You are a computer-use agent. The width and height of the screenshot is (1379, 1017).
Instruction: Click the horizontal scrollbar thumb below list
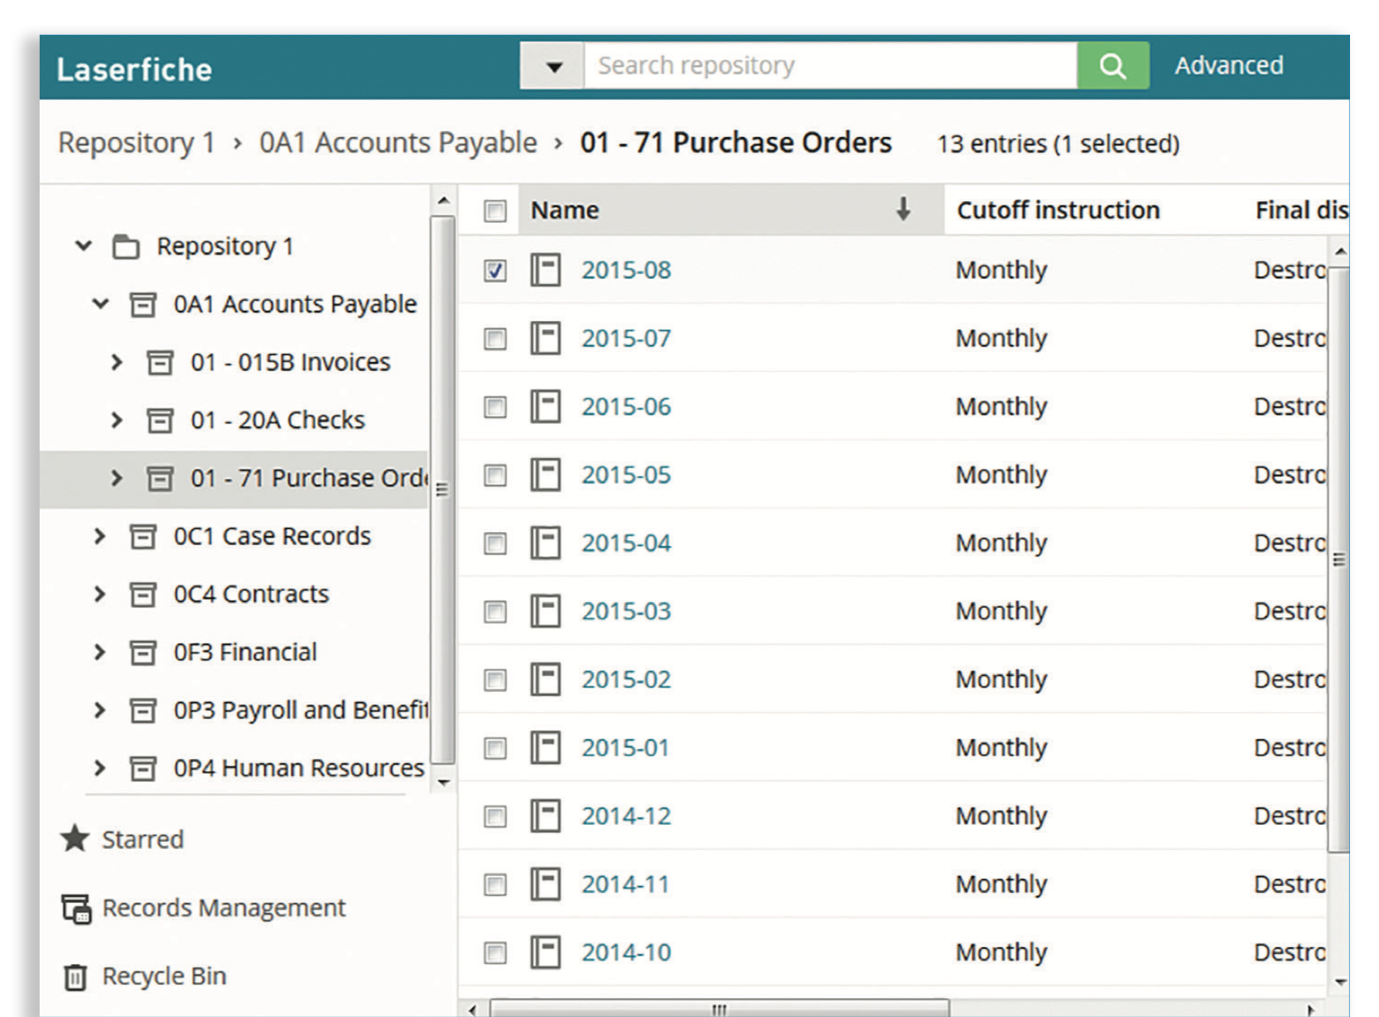[x=720, y=1009]
